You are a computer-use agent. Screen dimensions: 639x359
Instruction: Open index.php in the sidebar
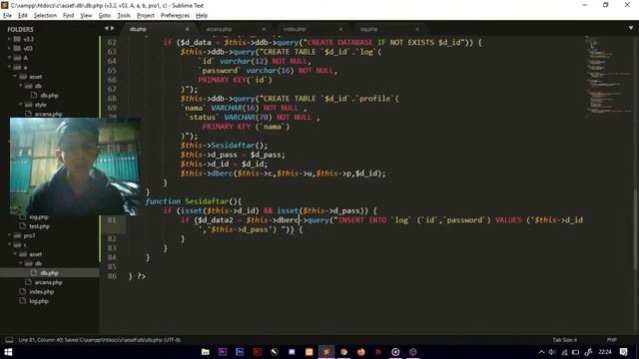tap(41, 292)
